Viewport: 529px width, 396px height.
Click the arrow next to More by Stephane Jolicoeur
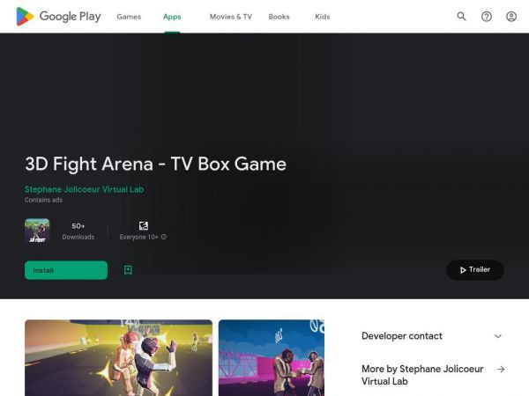[501, 369]
